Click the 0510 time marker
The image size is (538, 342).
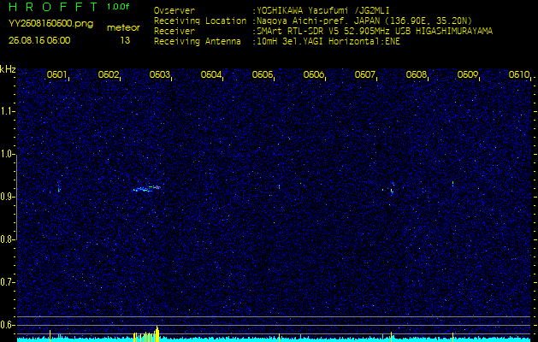(x=519, y=74)
